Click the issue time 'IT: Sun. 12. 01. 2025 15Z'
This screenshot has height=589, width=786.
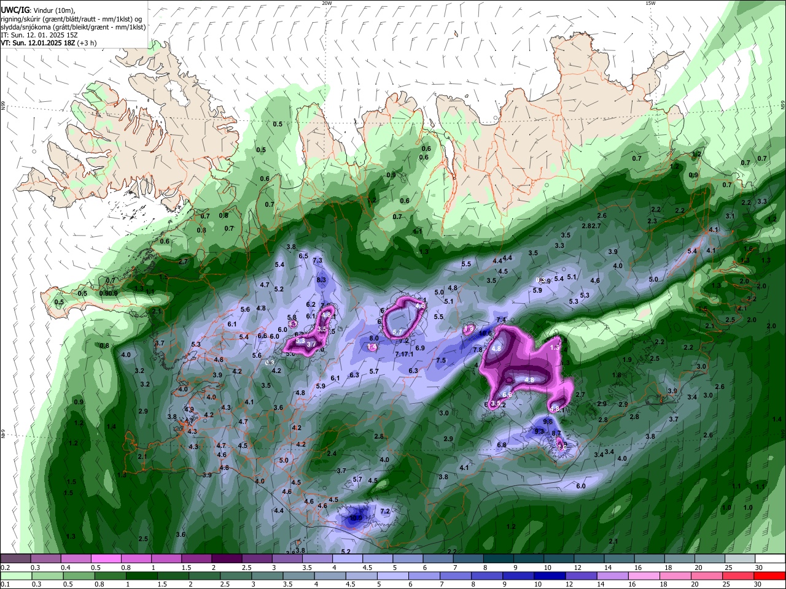pos(39,35)
